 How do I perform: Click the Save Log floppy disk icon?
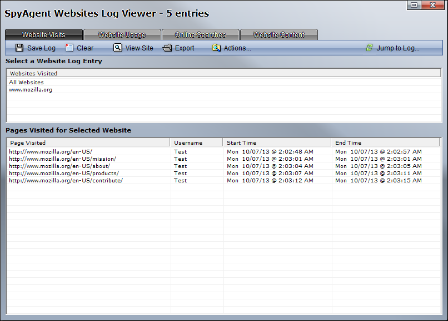pos(19,48)
